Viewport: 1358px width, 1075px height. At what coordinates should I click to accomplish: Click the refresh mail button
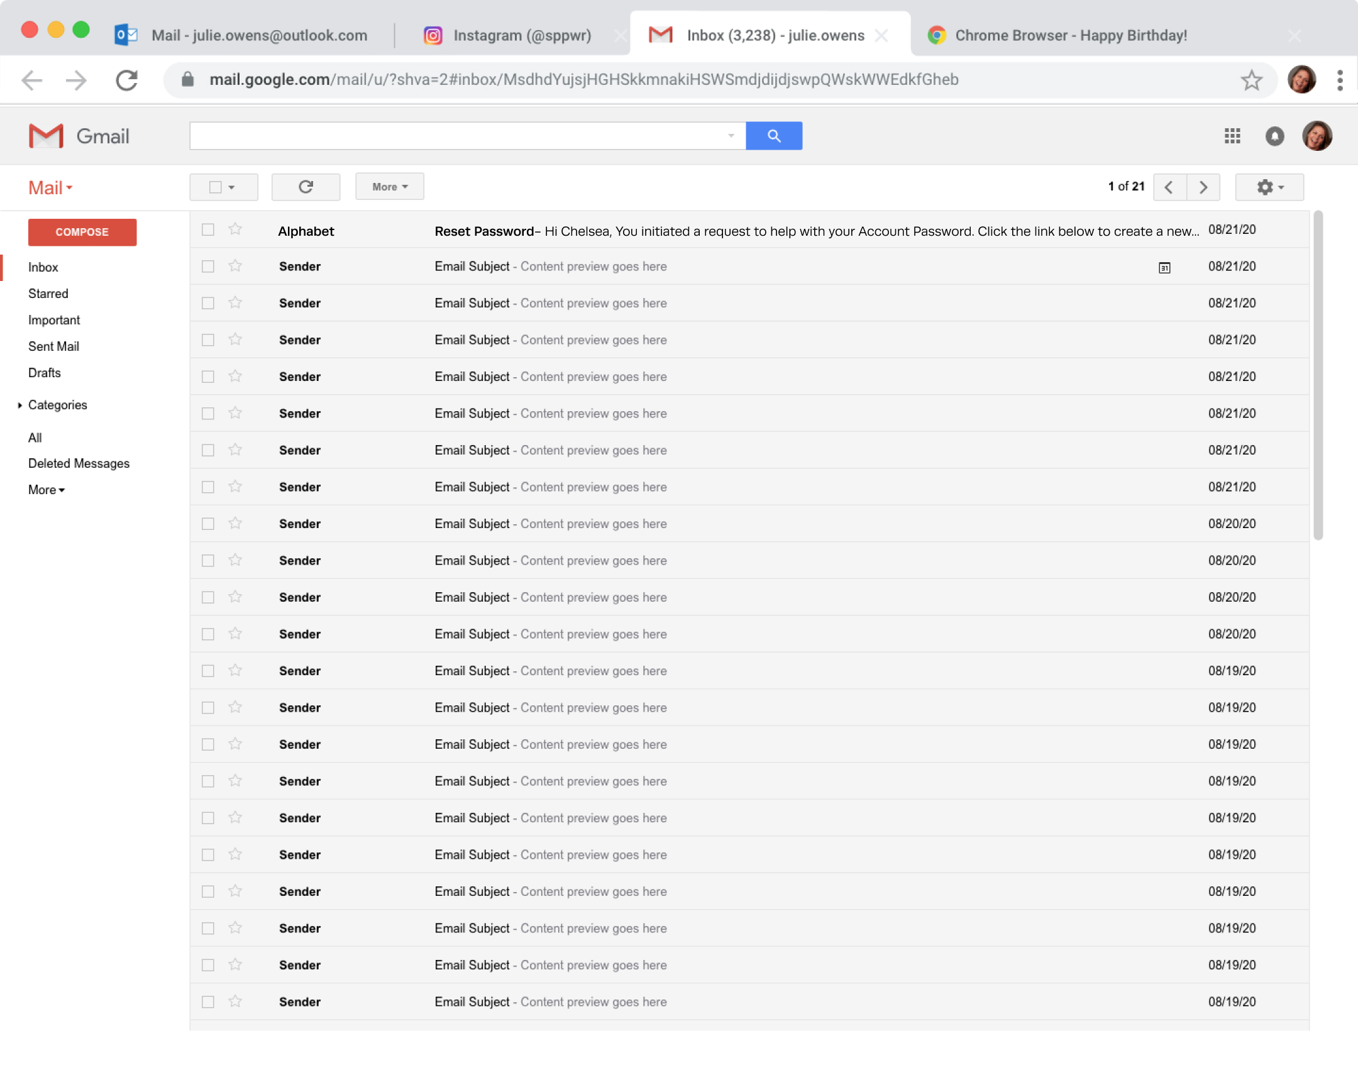[306, 187]
